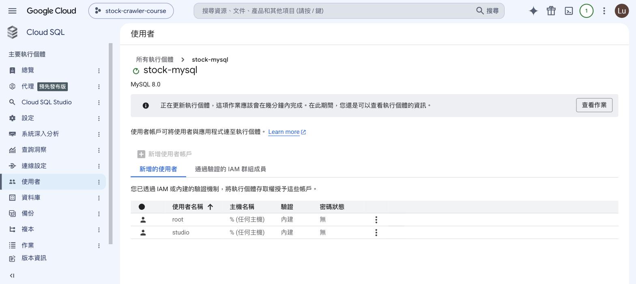This screenshot has height=284, width=636.
Task: Click the instance updating status icon
Action: [136, 71]
